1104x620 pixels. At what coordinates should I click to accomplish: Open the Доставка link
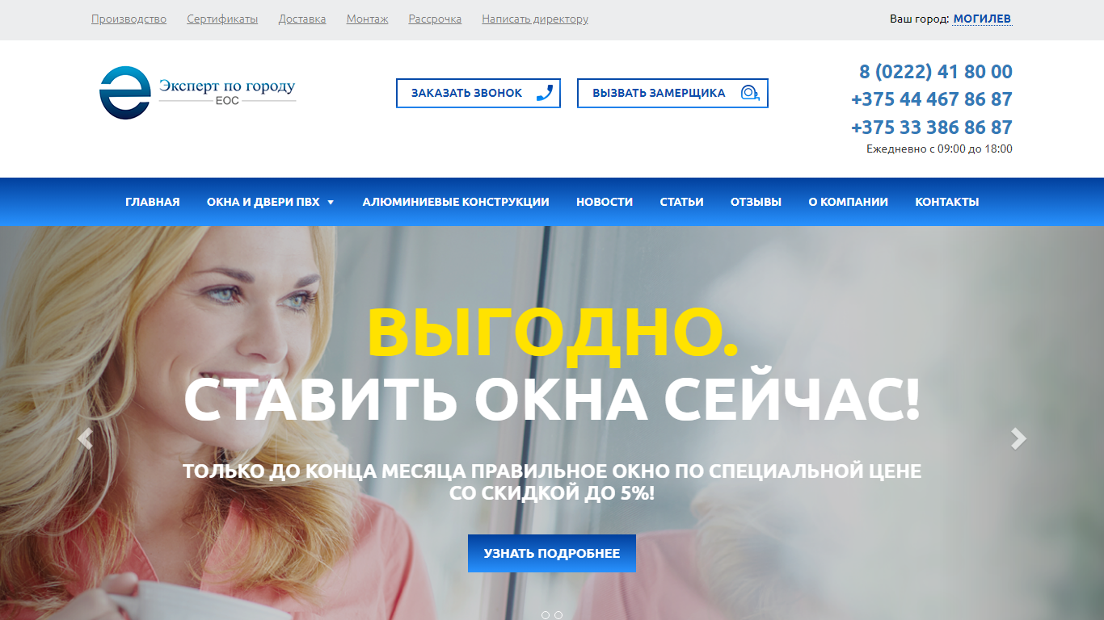(302, 19)
